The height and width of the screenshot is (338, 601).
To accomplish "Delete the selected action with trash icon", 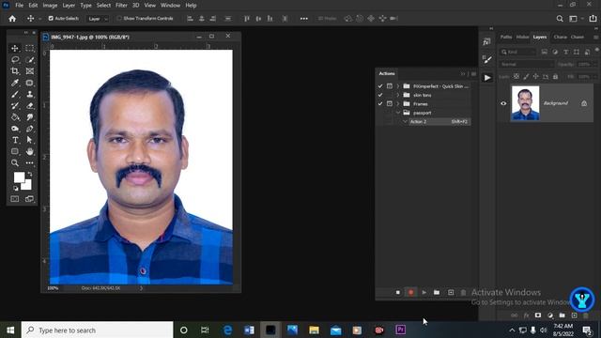I will pos(463,292).
